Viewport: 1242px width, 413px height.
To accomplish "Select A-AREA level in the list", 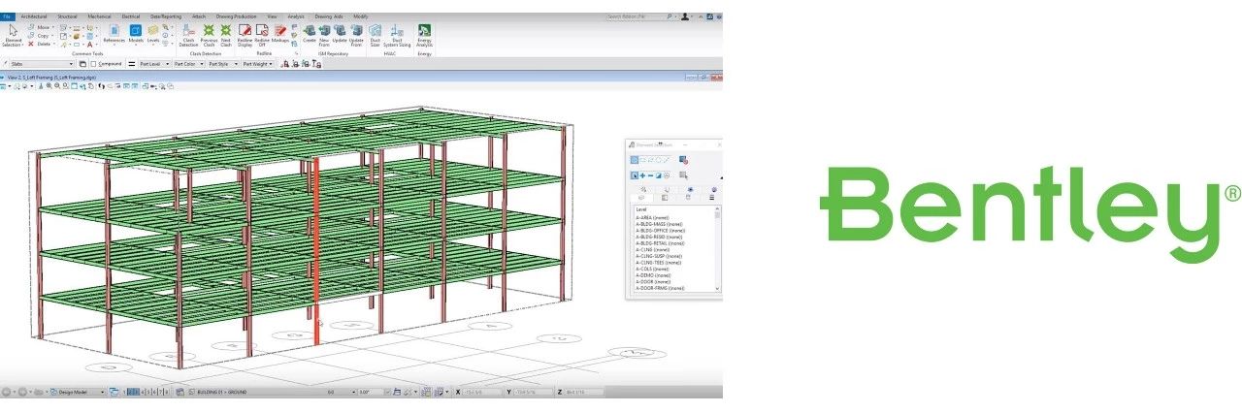I will (x=652, y=217).
